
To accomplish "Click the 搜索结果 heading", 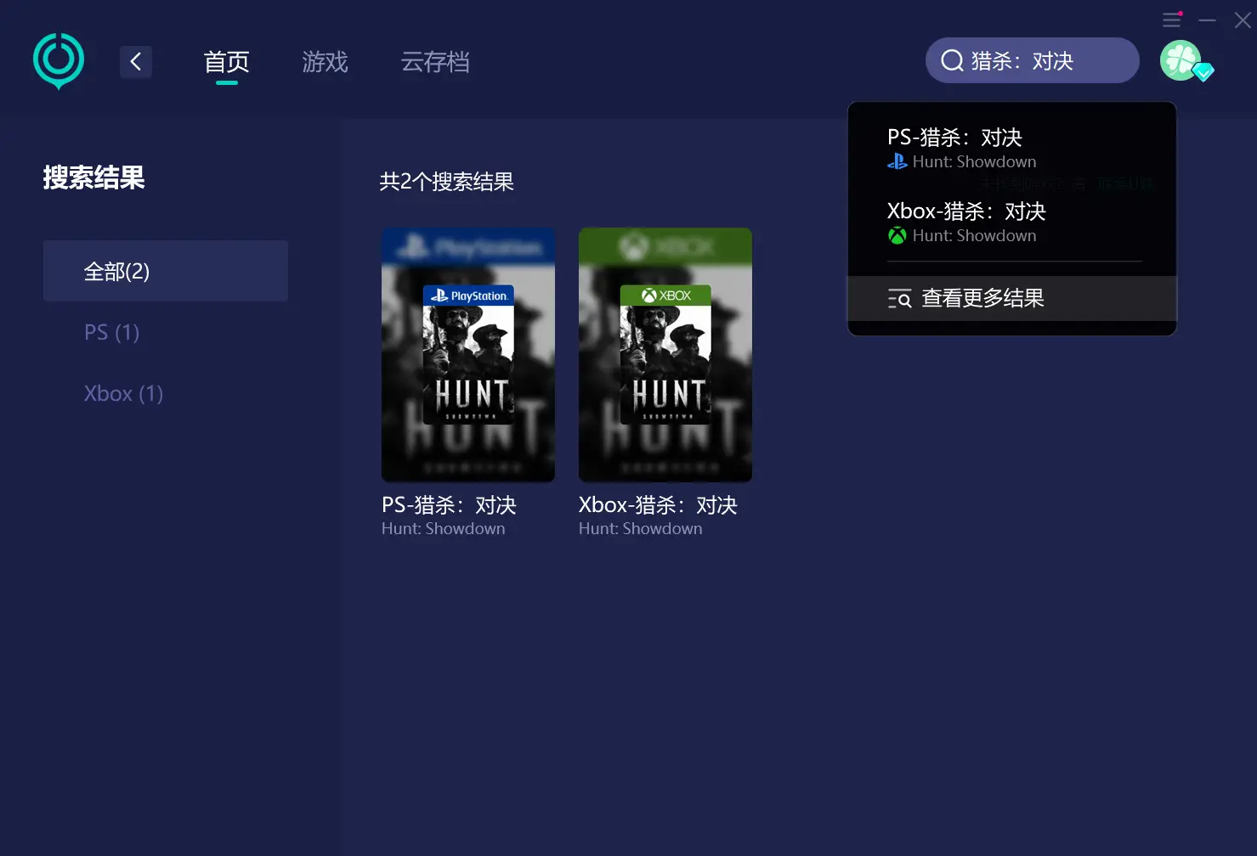I will click(93, 177).
